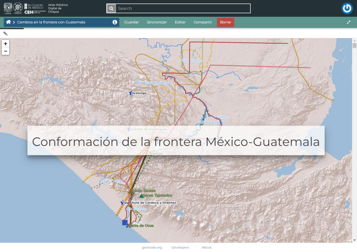Click the El Colegio de México CEH logo
The height and width of the screenshot is (252, 357).
[35, 9]
